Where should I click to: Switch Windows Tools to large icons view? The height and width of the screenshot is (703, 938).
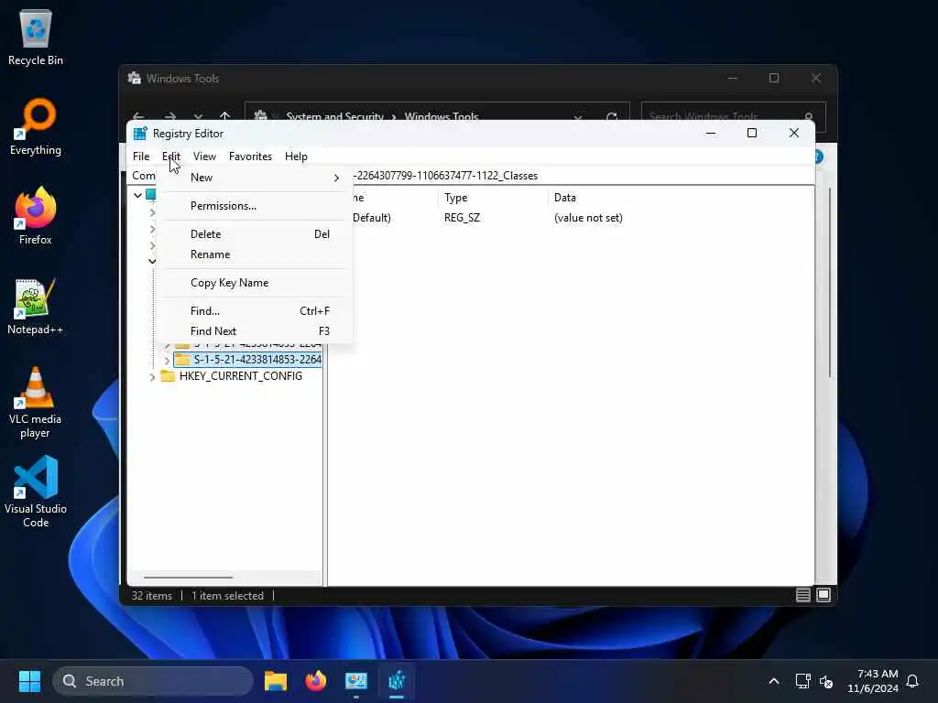(823, 595)
